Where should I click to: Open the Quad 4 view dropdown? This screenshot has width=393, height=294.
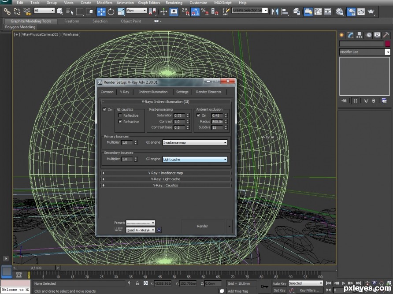coord(141,230)
